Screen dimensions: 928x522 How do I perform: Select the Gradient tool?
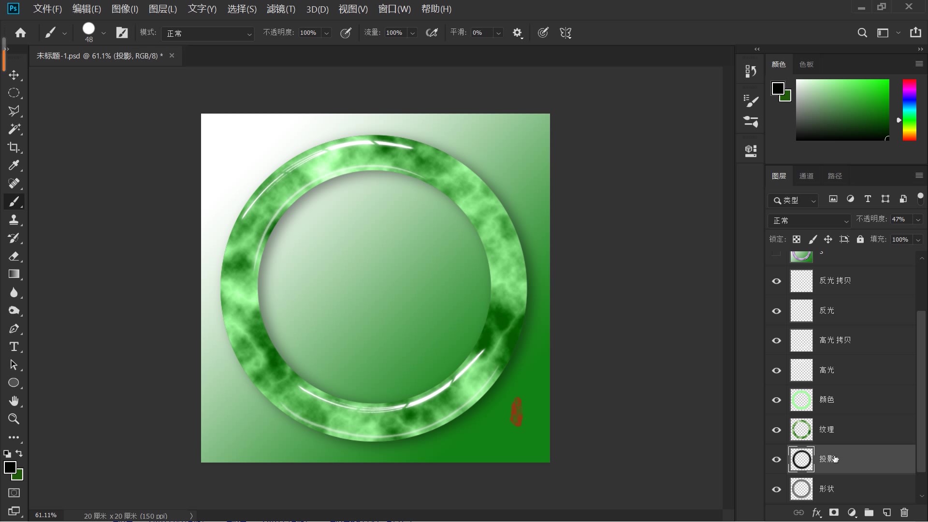pos(14,274)
